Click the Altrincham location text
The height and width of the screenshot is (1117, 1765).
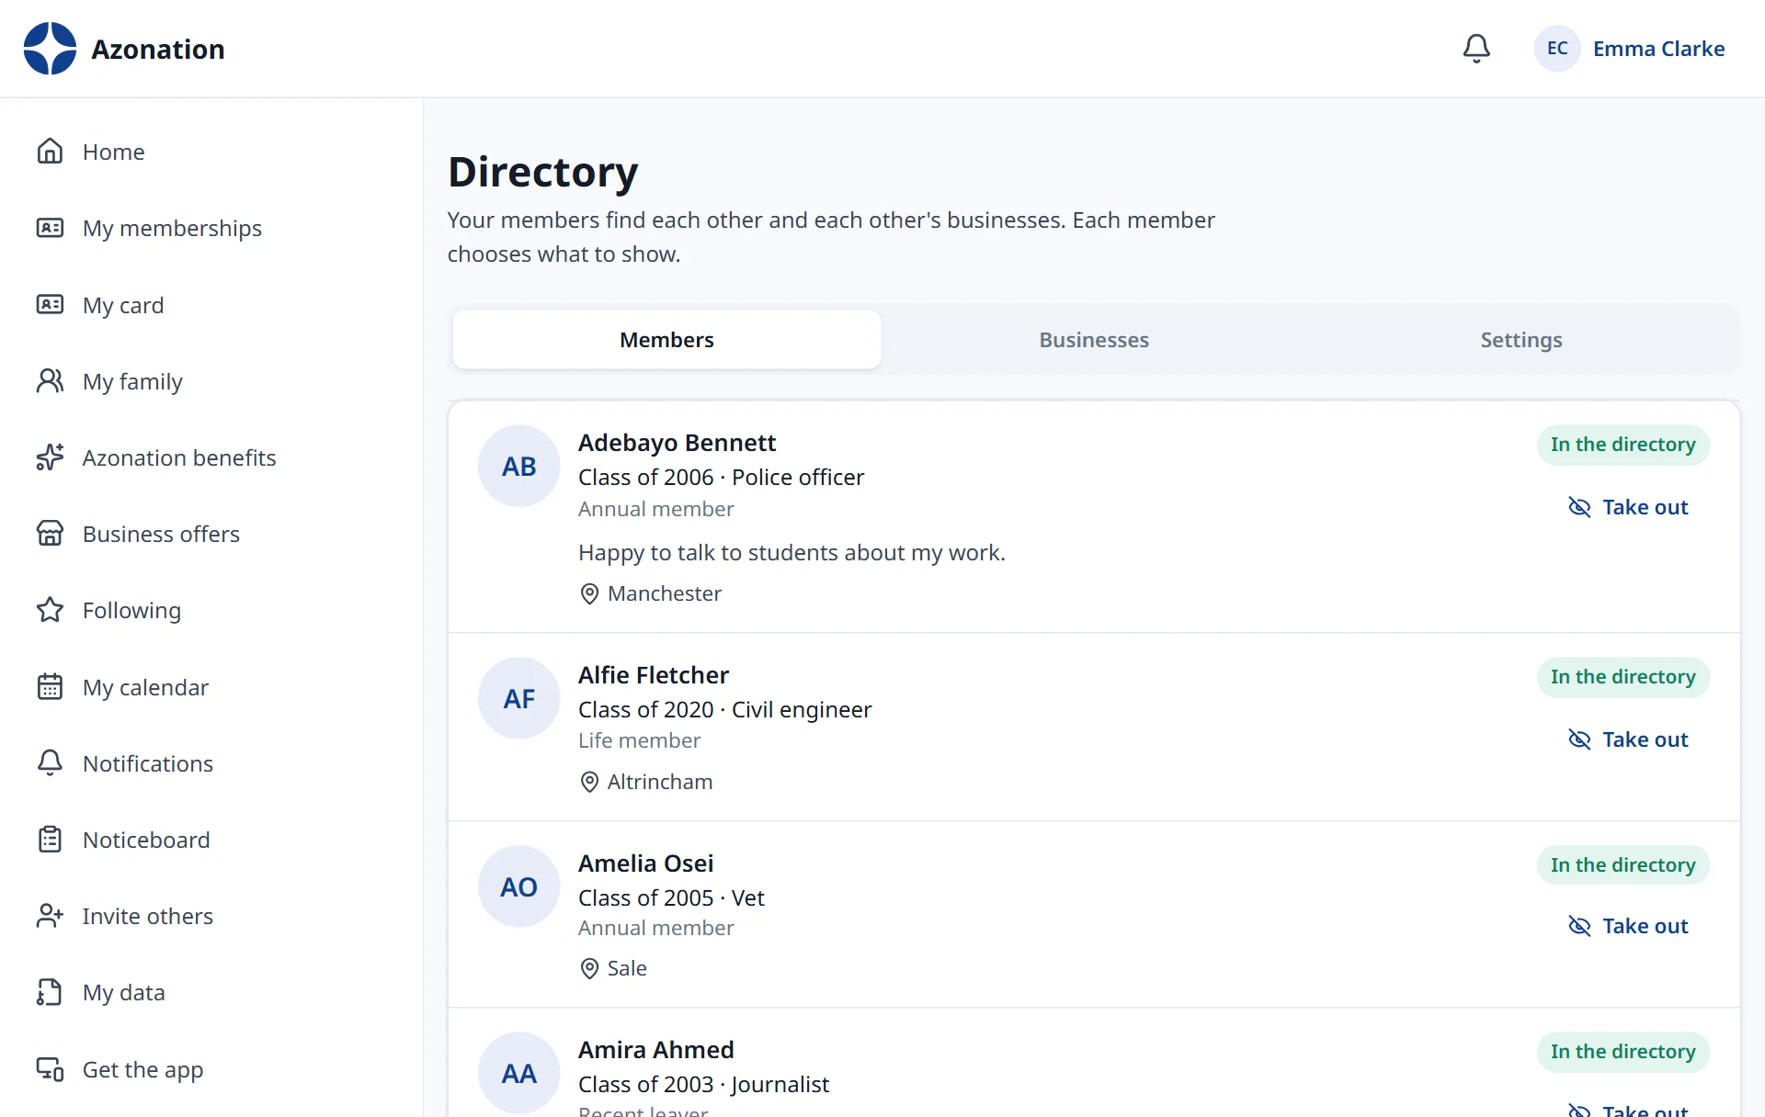click(660, 782)
